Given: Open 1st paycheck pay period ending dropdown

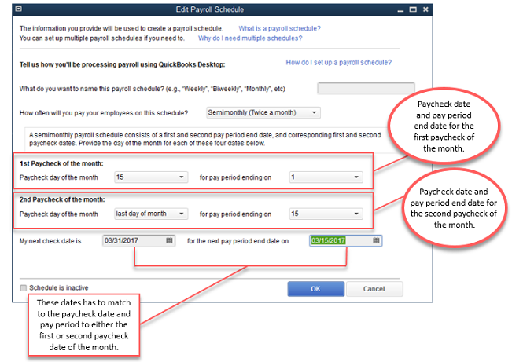Looking at the screenshot, I should [326, 177].
